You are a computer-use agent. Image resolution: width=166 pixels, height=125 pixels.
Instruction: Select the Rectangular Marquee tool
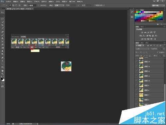pyautogui.click(x=2, y=15)
